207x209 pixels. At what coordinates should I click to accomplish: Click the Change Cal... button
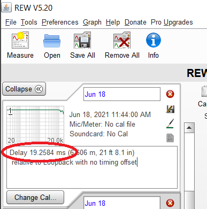click(35, 197)
